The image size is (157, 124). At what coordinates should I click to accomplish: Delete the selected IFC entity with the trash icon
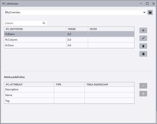pyautogui.click(x=143, y=46)
